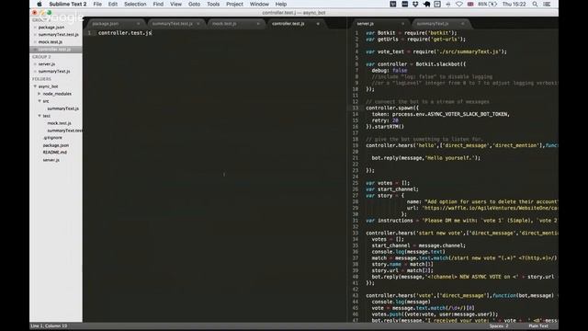Click the controller.spawn({ line in server.js
Screen dimensions: 588x331
coord(392,108)
